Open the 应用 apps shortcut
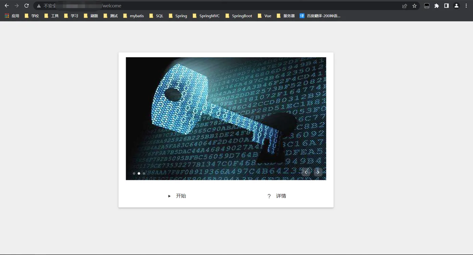The image size is (473, 255). [x=12, y=16]
